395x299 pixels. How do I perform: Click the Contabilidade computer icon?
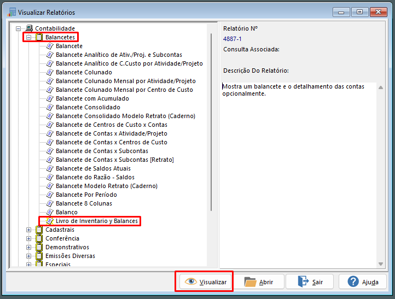tap(29, 28)
